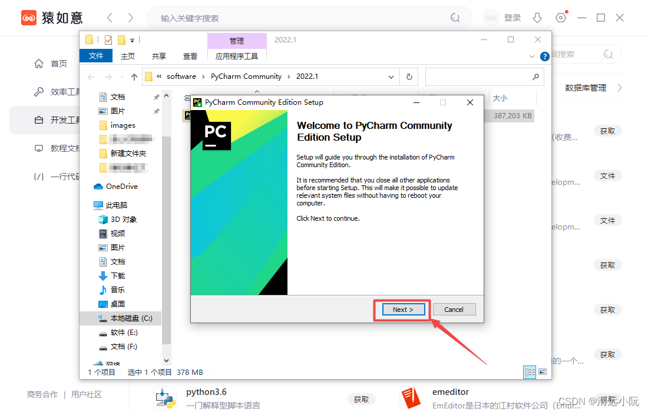Click 猿如意 search magnifier icon
648x412 pixels.
[x=455, y=18]
